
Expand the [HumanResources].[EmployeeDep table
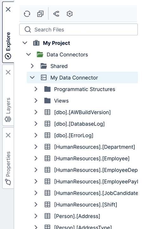36,170
